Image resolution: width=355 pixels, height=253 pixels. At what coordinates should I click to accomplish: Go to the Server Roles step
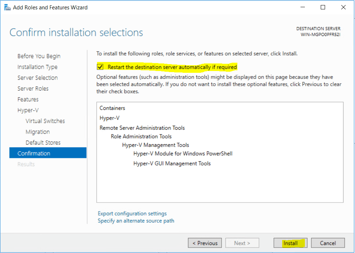click(33, 88)
